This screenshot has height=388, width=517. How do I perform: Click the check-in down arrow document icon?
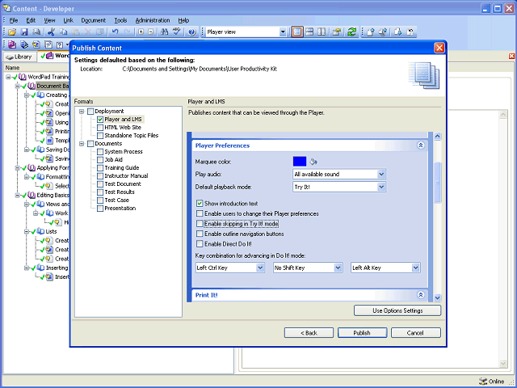398,32
